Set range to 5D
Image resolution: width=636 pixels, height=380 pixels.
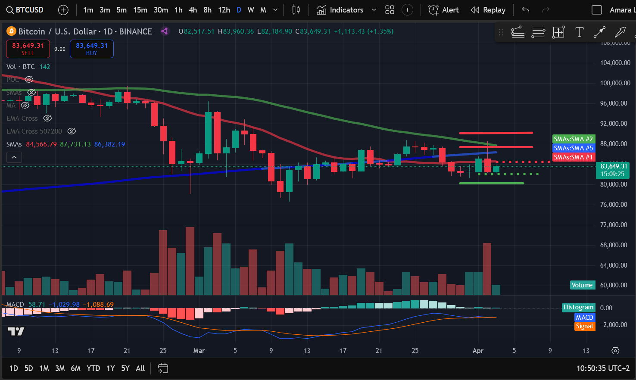(x=28, y=368)
